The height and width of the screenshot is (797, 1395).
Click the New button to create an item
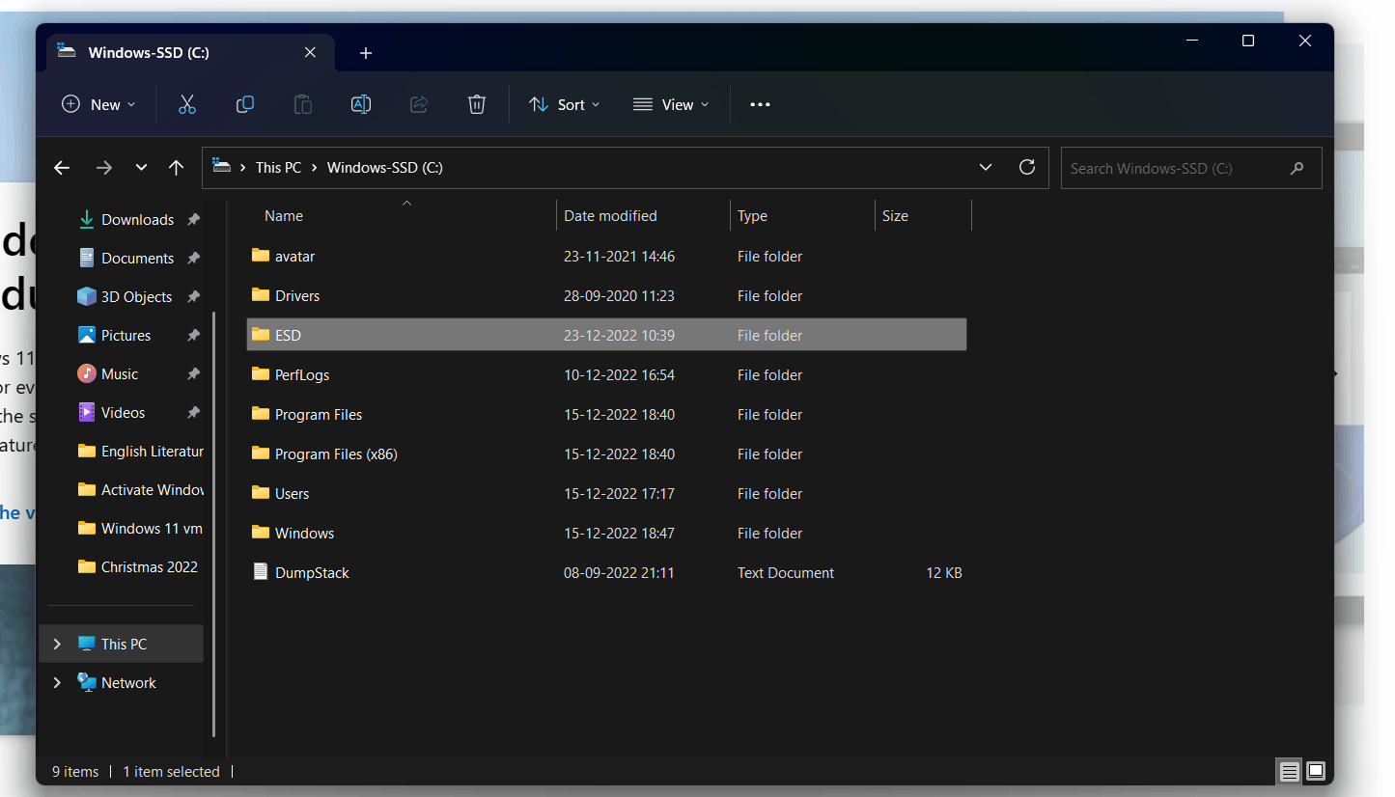coord(97,104)
